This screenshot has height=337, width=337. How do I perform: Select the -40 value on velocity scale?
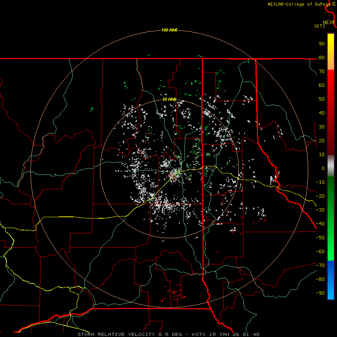[320, 224]
